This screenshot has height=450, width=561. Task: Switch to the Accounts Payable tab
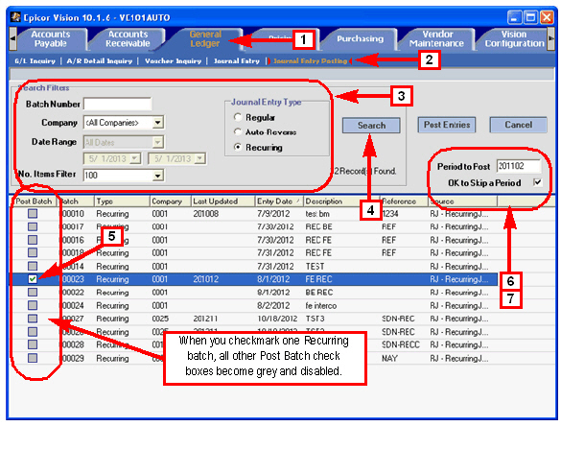click(x=51, y=38)
